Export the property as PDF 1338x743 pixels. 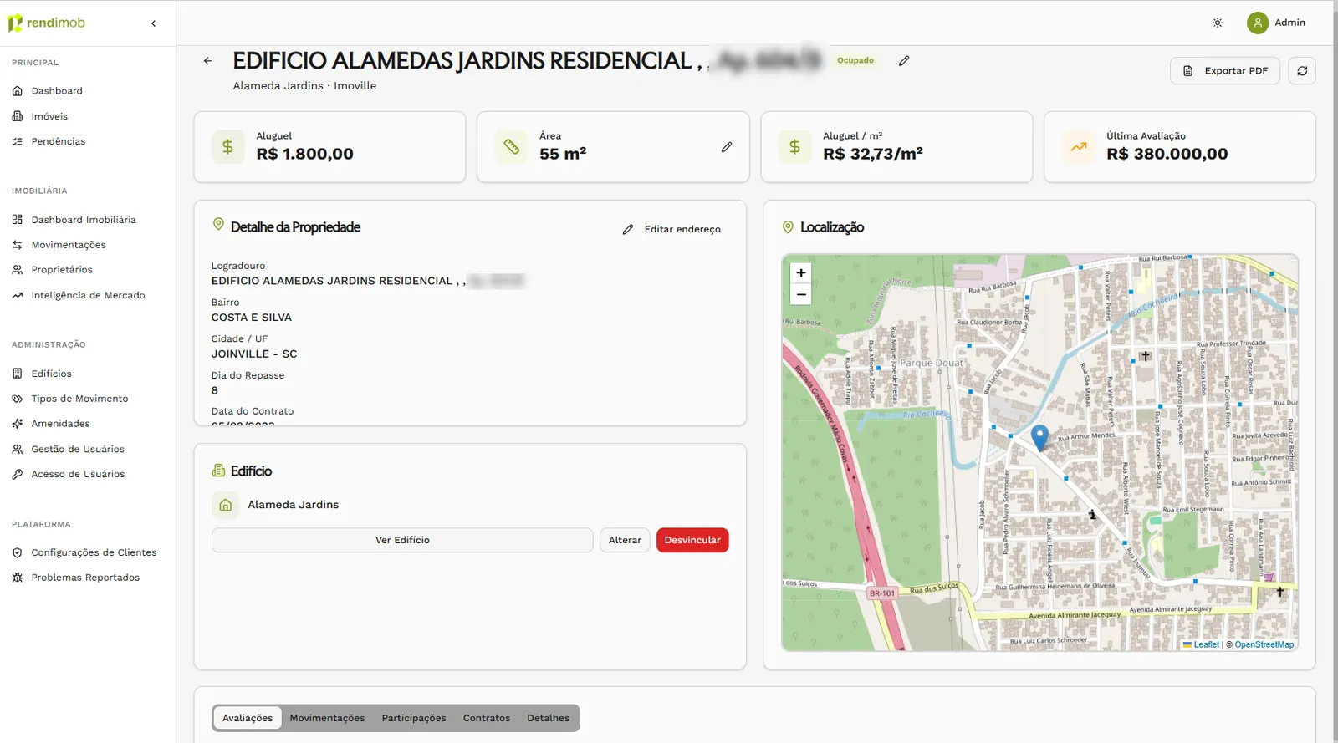pyautogui.click(x=1225, y=70)
